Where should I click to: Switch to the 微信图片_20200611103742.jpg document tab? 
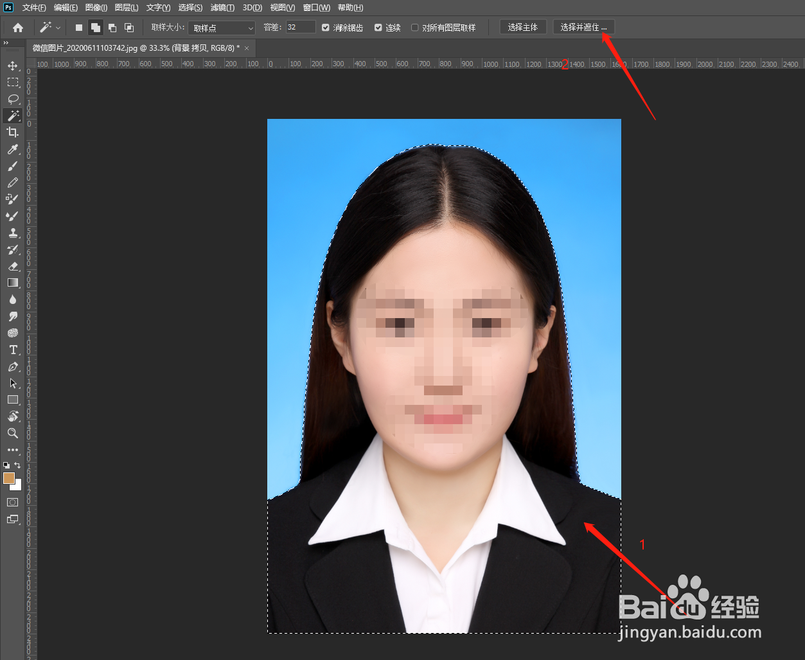[x=136, y=48]
